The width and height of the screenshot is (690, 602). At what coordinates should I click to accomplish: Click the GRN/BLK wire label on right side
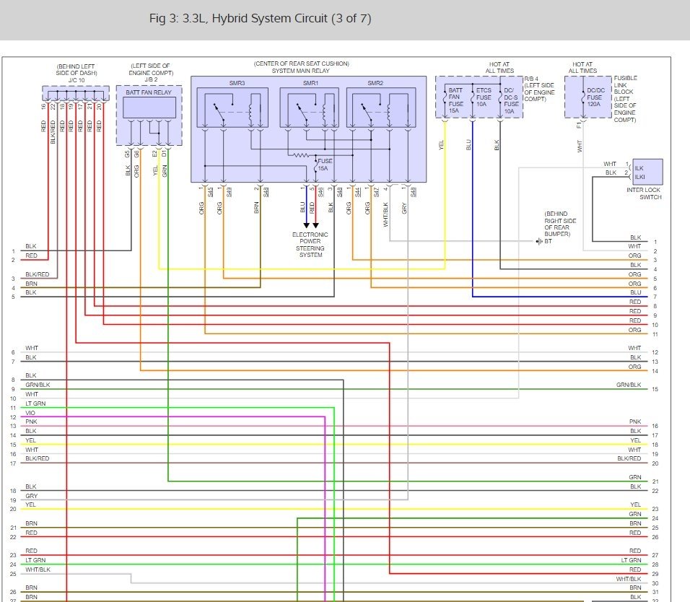click(628, 385)
